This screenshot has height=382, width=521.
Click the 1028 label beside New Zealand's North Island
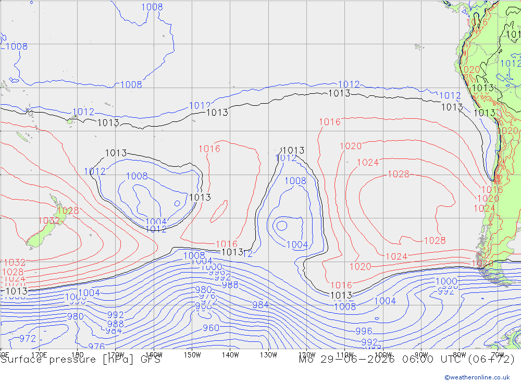pos(68,211)
